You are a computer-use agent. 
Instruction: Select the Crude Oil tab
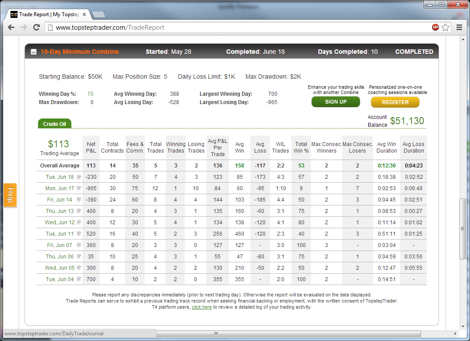(55, 124)
